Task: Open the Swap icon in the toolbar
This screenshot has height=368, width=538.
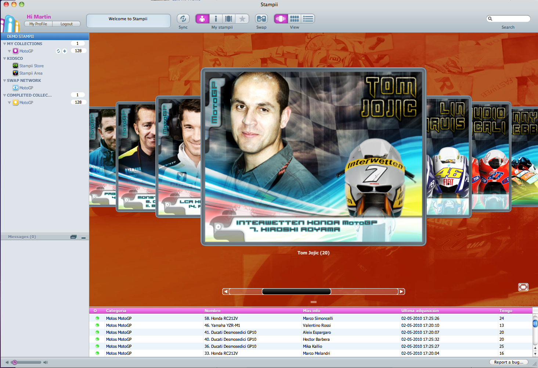Action: tap(261, 19)
